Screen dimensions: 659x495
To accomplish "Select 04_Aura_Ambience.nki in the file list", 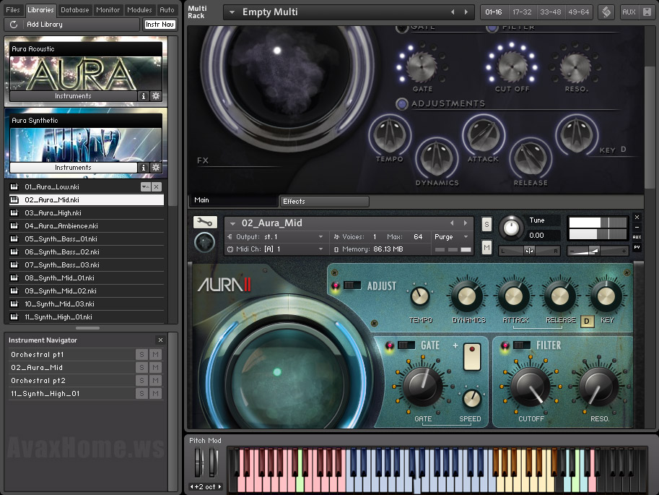I will coord(87,225).
